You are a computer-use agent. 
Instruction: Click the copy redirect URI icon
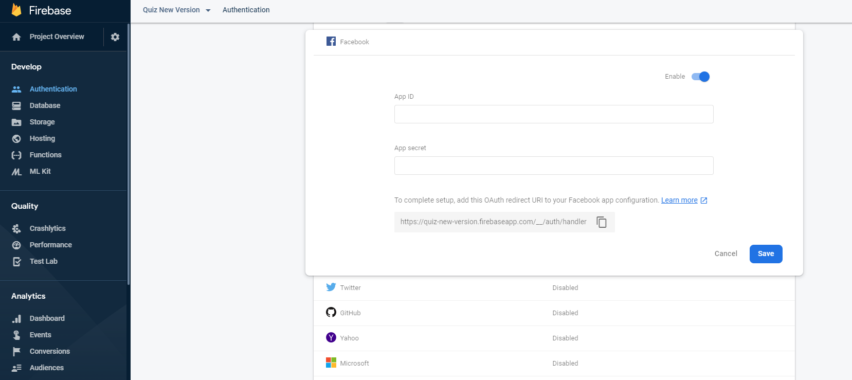[602, 222]
